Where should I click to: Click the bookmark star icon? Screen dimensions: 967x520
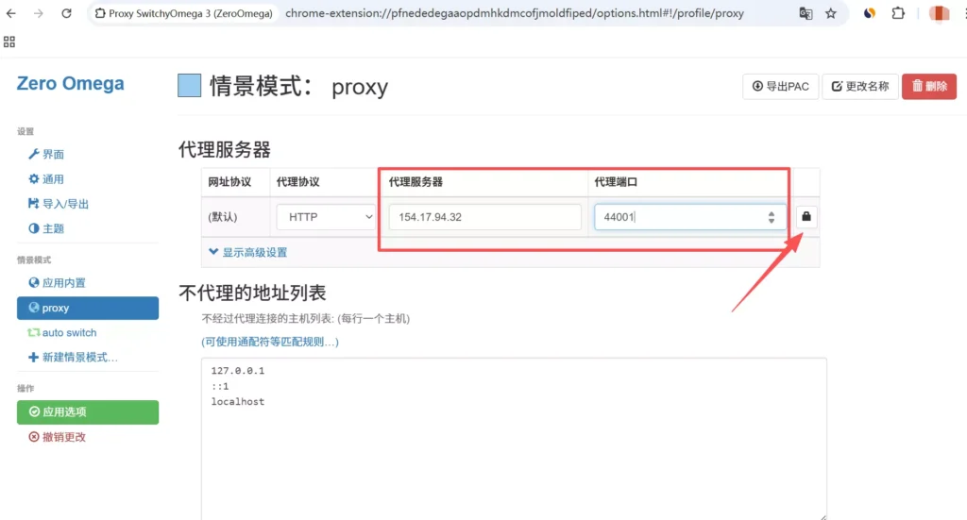(x=831, y=14)
